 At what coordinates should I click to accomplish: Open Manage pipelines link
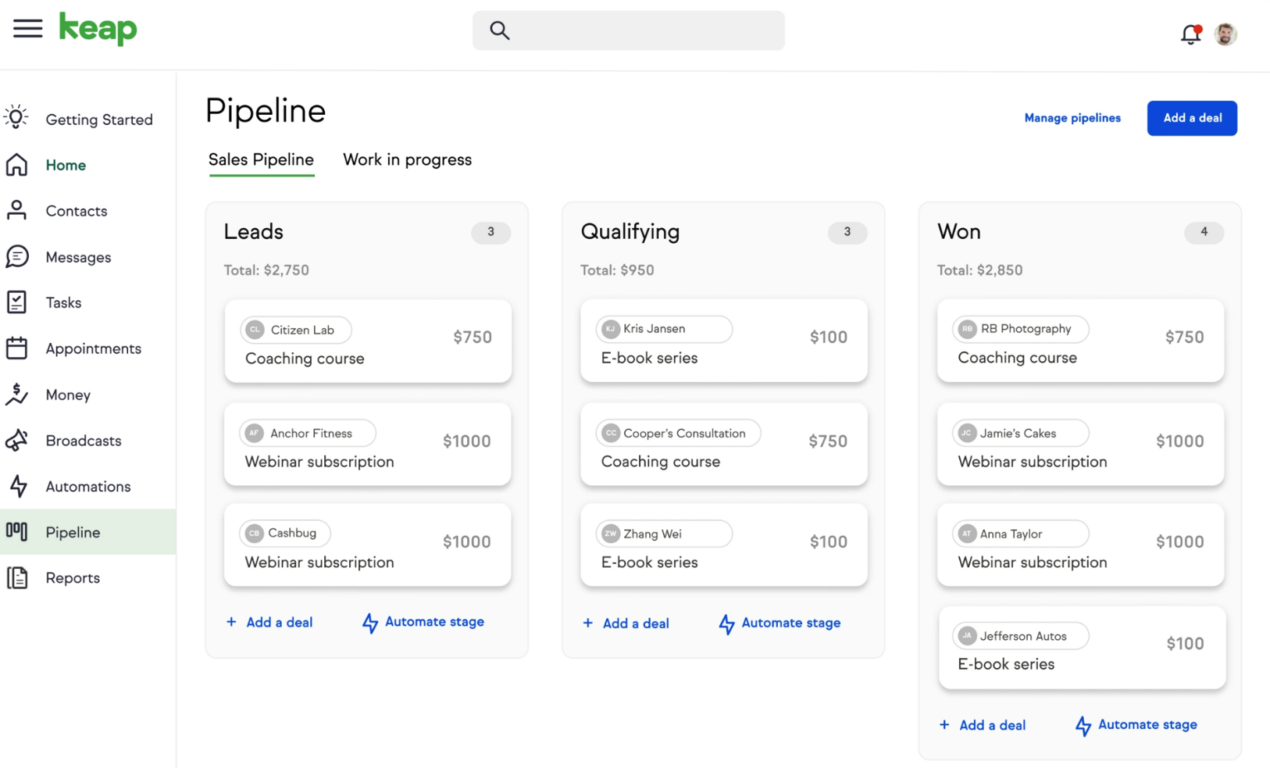pos(1072,117)
